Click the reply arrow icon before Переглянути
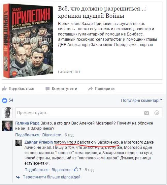The height and width of the screenshot is (185, 167). (18, 177)
